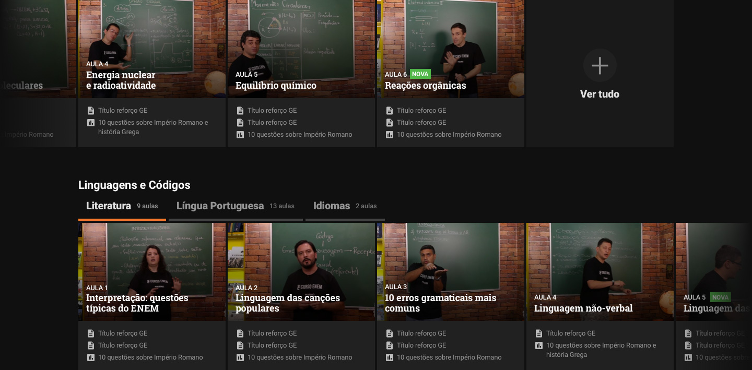Click first document icon under Literatura Aula 5
Screen dimensions: 752x370
[688, 333]
